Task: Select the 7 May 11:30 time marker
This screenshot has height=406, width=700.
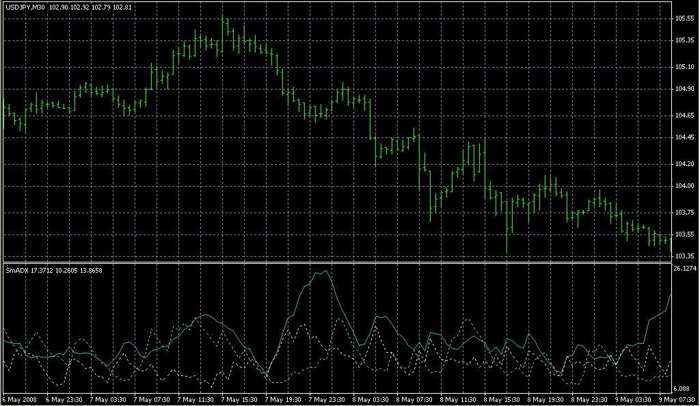Action: point(196,399)
